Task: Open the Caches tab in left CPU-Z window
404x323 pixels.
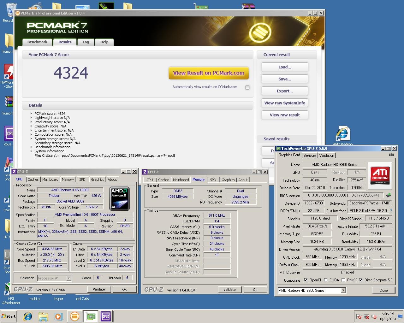Action: coord(33,179)
